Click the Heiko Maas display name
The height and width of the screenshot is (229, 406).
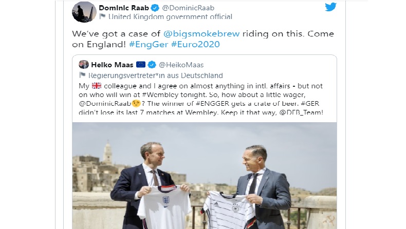112,65
